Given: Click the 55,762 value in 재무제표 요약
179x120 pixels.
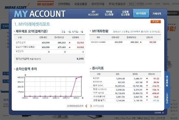Looking at the screenshot, I should click(80, 43).
